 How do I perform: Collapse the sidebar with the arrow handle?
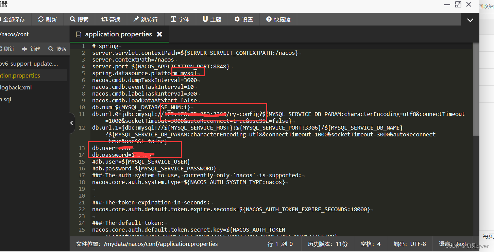click(72, 123)
